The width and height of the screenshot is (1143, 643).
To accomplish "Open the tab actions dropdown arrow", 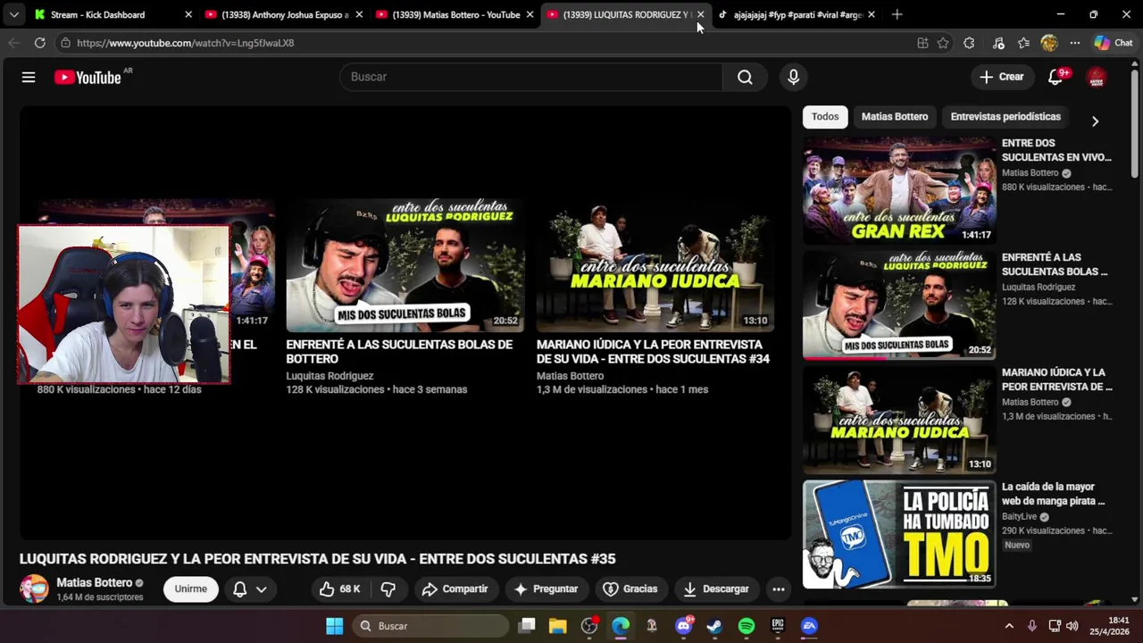I will click(x=13, y=14).
